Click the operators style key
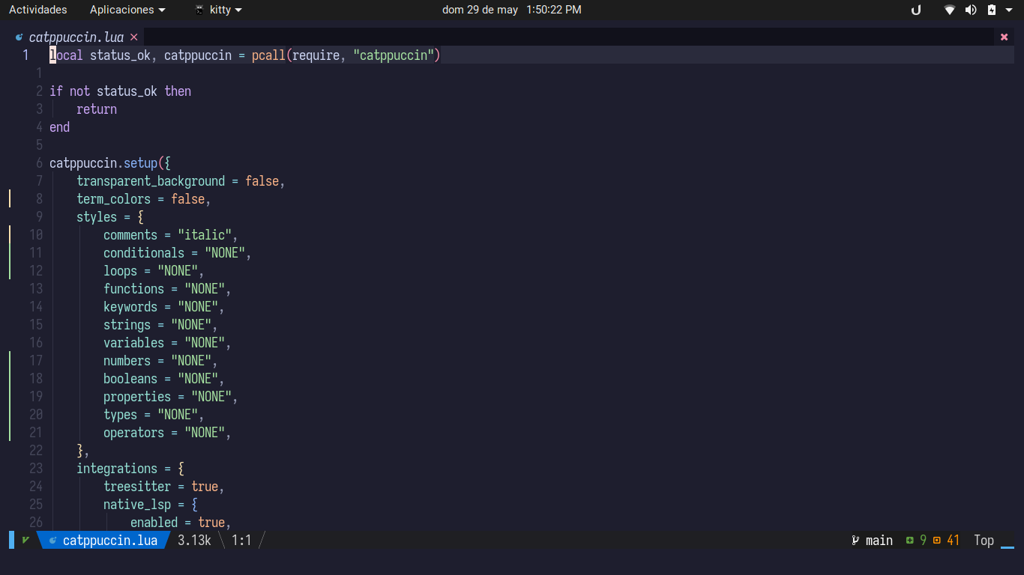 point(133,433)
